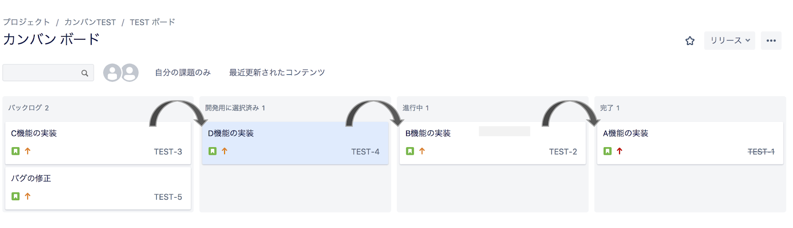This screenshot has height=228, width=793.
Task: Click priority arrow on TEST-4 card
Action: click(x=225, y=151)
